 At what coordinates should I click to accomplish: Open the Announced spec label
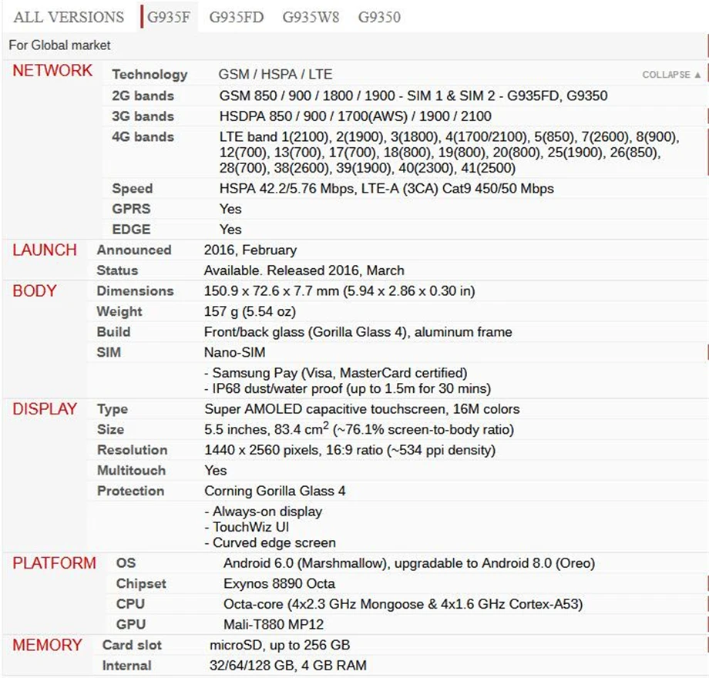point(134,250)
